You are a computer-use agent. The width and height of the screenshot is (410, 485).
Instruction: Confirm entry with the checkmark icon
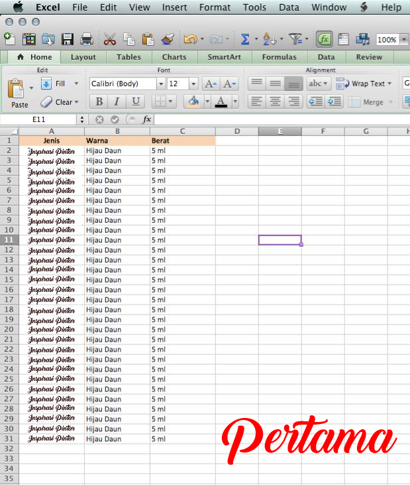[115, 119]
